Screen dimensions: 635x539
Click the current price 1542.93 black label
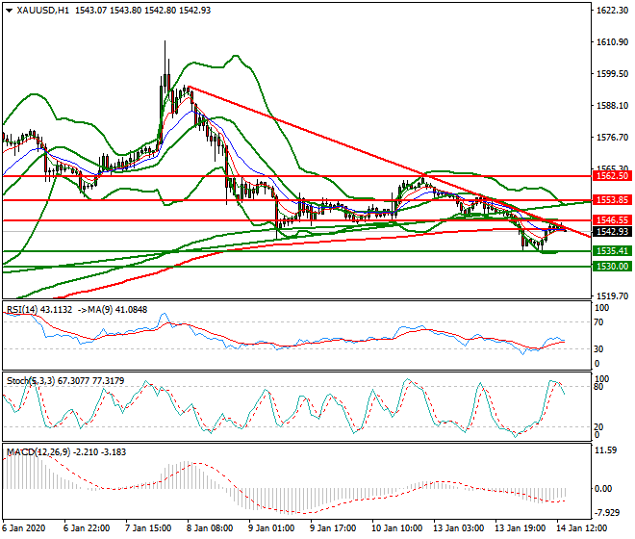click(x=612, y=231)
